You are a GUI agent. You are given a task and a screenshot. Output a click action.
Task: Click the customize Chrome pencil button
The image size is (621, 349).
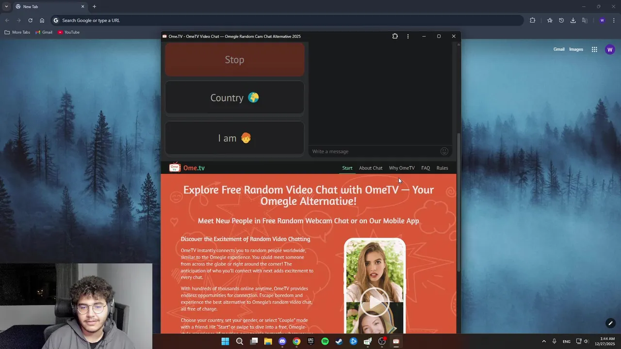coord(610,323)
